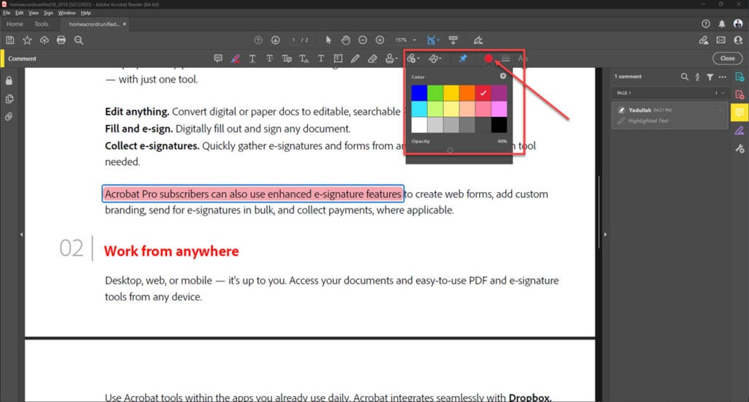749x402 pixels.
Task: Select the eraser tool
Action: point(372,58)
